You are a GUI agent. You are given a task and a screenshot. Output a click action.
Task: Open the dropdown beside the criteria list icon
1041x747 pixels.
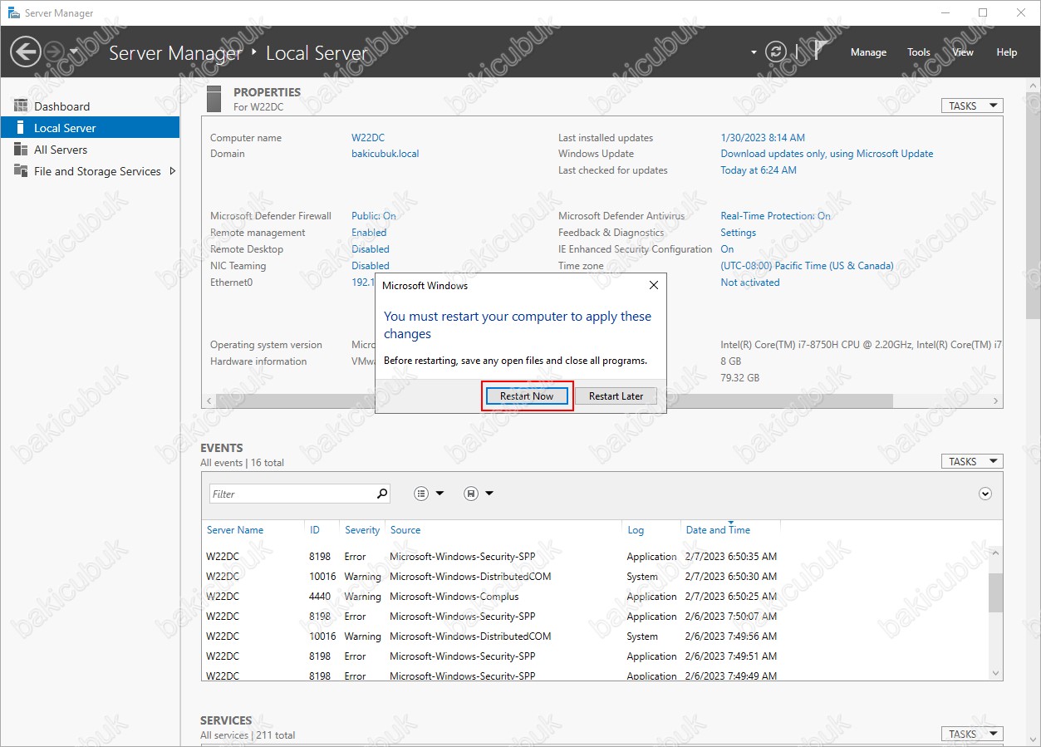pyautogui.click(x=439, y=494)
